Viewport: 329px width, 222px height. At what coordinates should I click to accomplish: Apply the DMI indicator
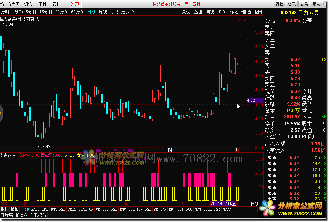[45, 209]
